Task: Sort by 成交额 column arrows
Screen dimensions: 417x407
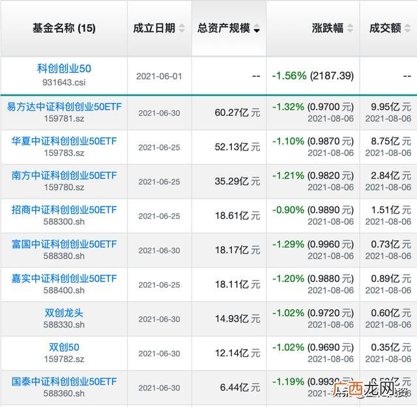Action: (x=407, y=28)
